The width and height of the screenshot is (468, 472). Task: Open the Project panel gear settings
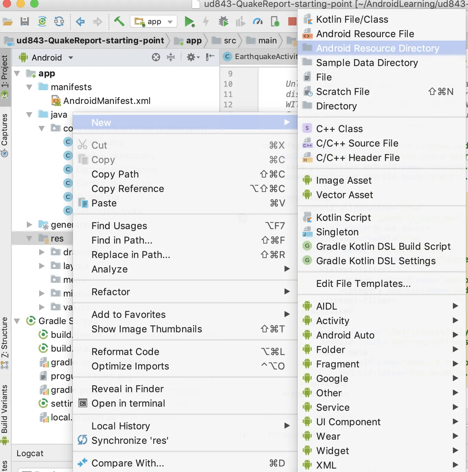pos(193,57)
